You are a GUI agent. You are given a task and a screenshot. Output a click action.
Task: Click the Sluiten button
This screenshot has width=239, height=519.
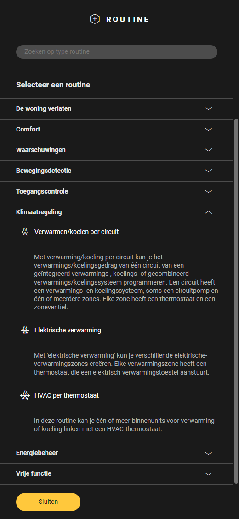click(48, 502)
